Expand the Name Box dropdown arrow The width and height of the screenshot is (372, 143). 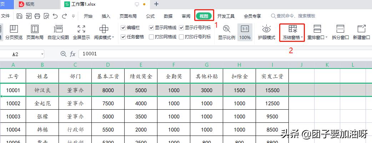[42, 54]
